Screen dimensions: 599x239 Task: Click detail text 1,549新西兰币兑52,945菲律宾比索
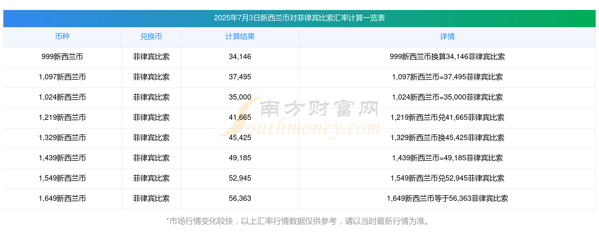(447, 178)
